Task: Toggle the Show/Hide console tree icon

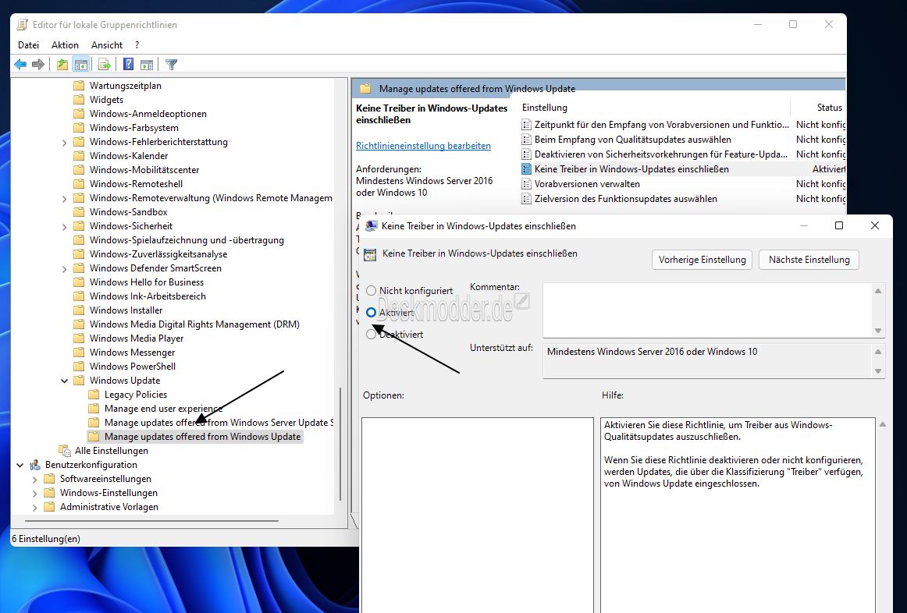Action: [81, 64]
